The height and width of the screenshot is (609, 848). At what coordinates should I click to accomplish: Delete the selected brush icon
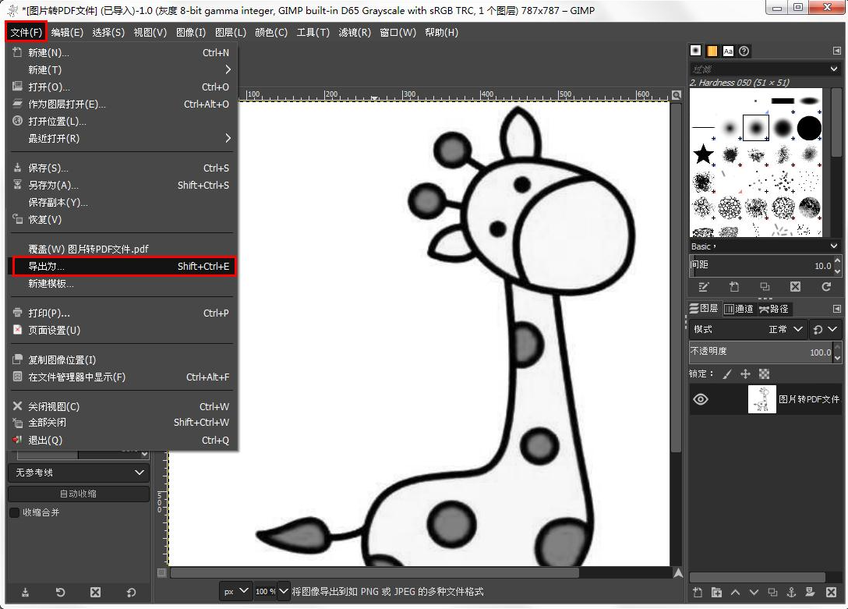795,287
